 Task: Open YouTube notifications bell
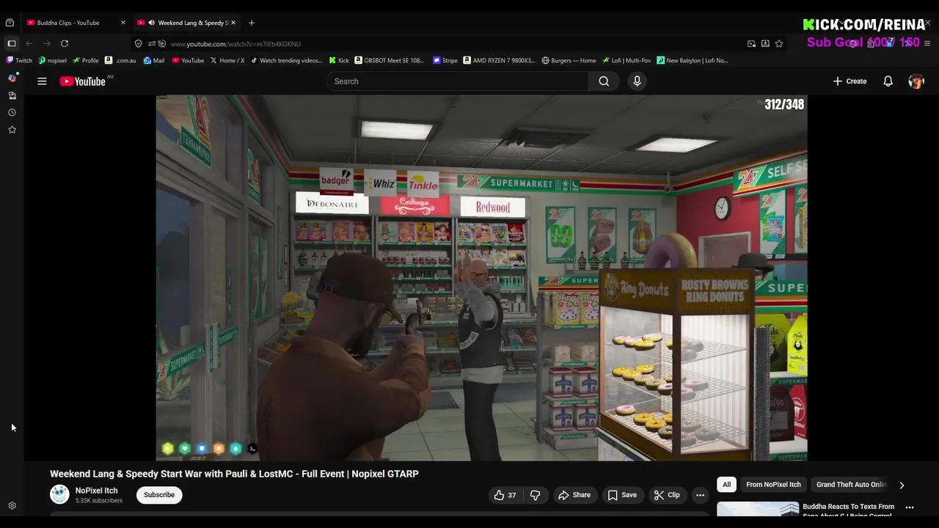click(x=888, y=81)
